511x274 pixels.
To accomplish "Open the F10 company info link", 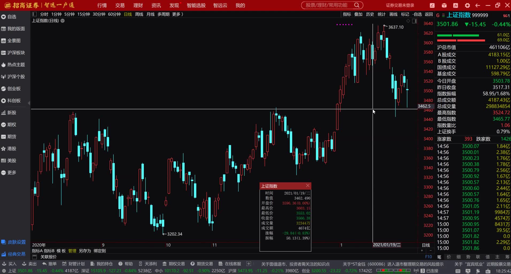I will 428,257.
